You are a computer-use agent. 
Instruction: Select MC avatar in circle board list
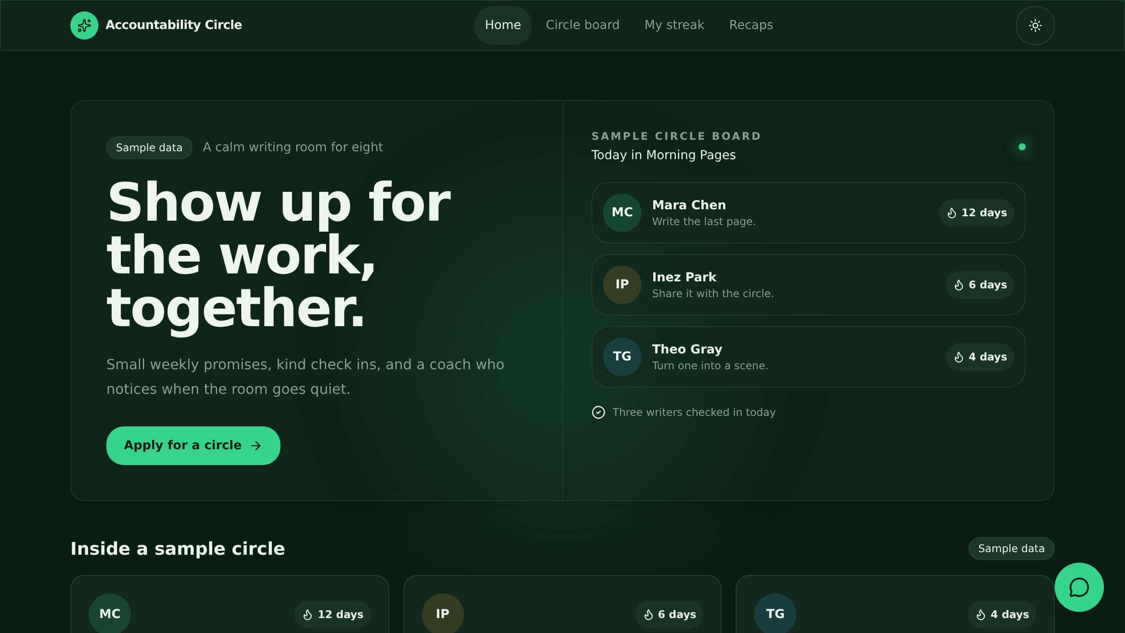pyautogui.click(x=622, y=213)
